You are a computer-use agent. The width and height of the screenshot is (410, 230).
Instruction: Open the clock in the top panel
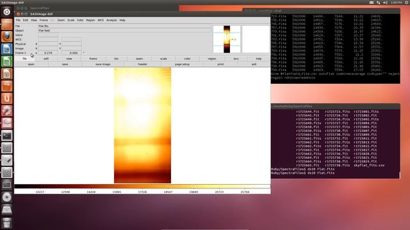(397, 3)
